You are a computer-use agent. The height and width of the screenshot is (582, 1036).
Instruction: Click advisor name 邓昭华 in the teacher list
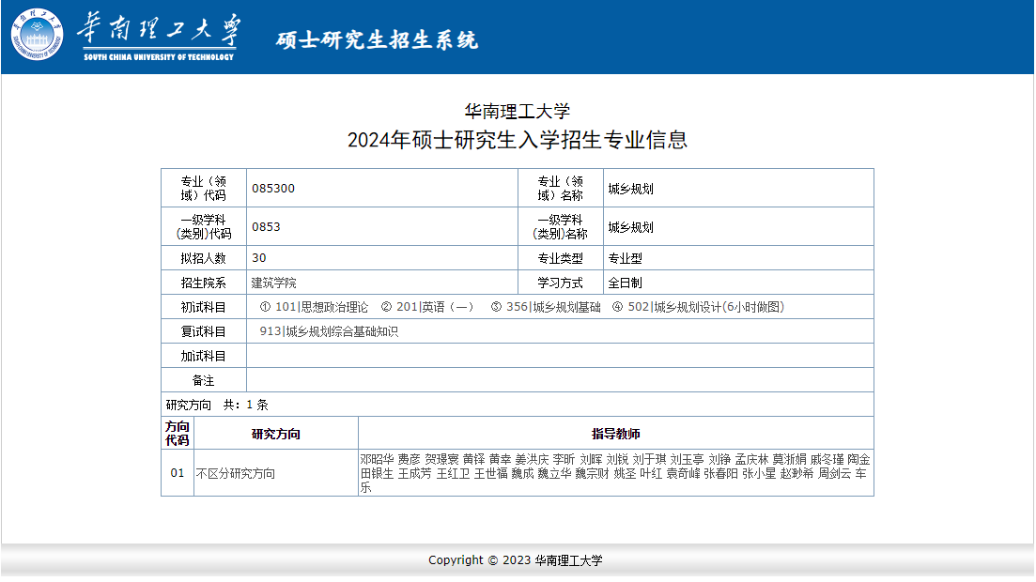click(x=377, y=460)
